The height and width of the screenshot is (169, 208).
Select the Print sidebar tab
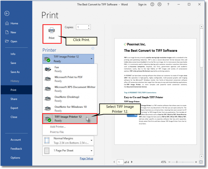(16, 90)
